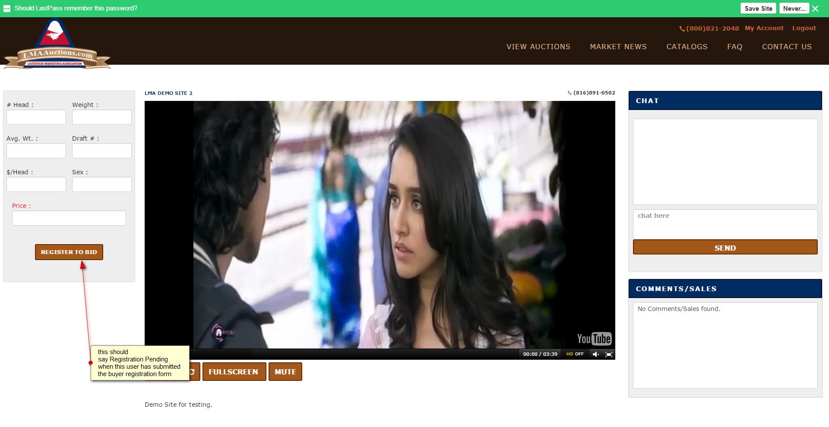Click the red 'Price :' label
Viewport: 829px width, 427px height.
[22, 206]
